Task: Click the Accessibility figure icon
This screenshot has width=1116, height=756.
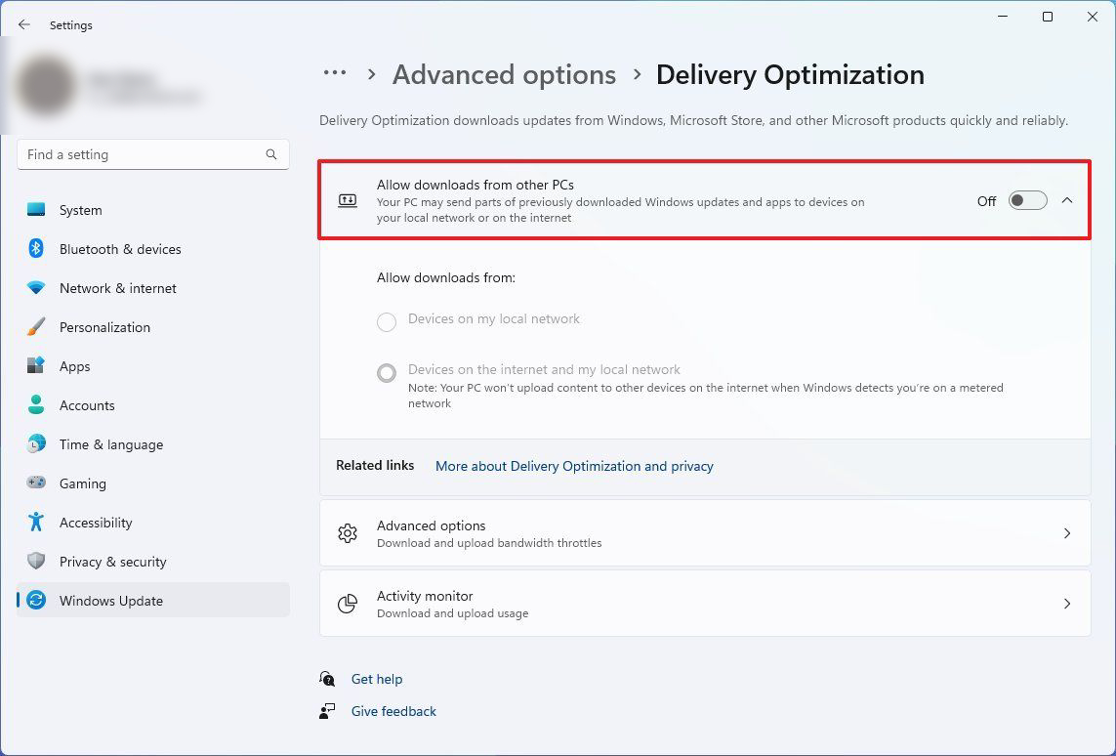Action: click(36, 522)
